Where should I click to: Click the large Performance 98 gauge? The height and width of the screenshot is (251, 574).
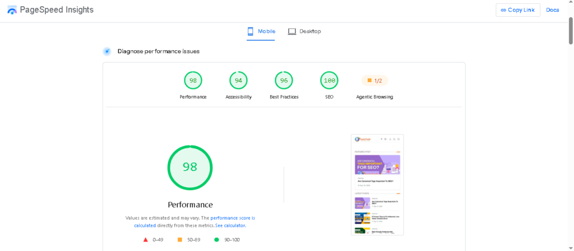(x=190, y=168)
